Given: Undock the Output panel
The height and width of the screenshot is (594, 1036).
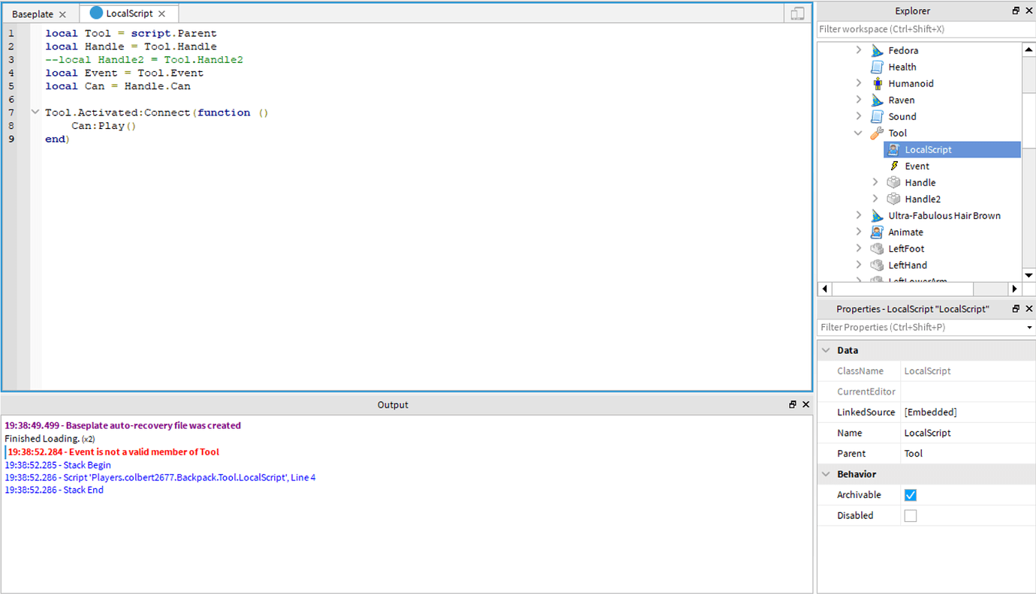Looking at the screenshot, I should point(793,404).
